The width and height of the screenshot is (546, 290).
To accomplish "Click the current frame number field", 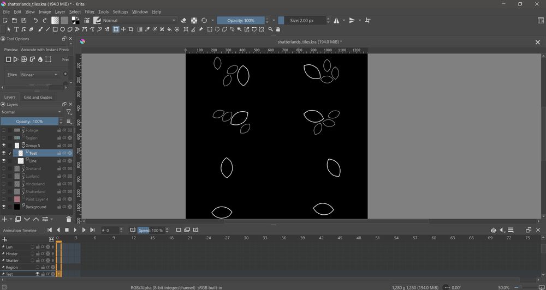I will (110, 230).
